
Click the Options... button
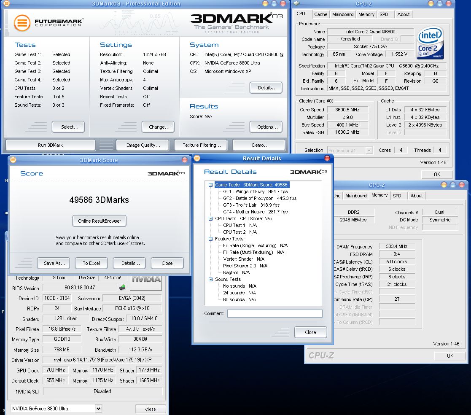(266, 127)
